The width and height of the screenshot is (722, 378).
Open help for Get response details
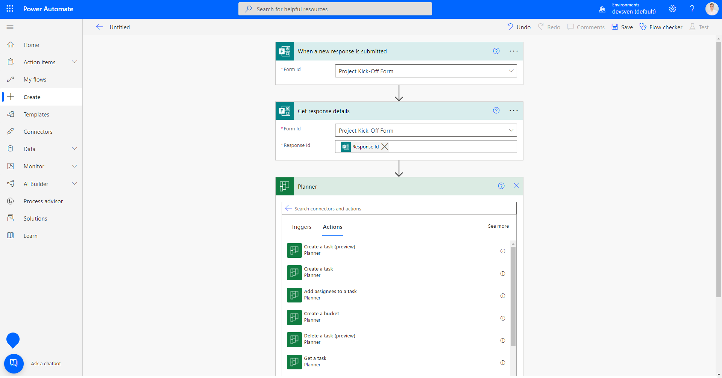[x=496, y=110]
